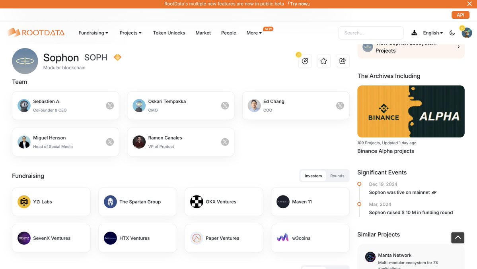This screenshot has width=477, height=269.
Task: Switch to the Rounds tab
Action: tap(337, 176)
